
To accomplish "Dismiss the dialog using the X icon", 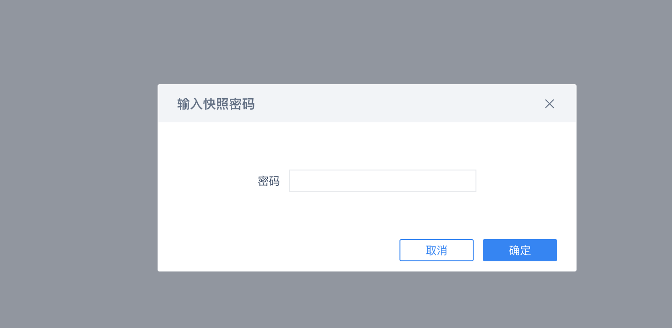I will [x=549, y=104].
